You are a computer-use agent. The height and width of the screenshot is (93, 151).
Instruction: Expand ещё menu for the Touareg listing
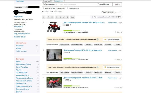point(120,50)
